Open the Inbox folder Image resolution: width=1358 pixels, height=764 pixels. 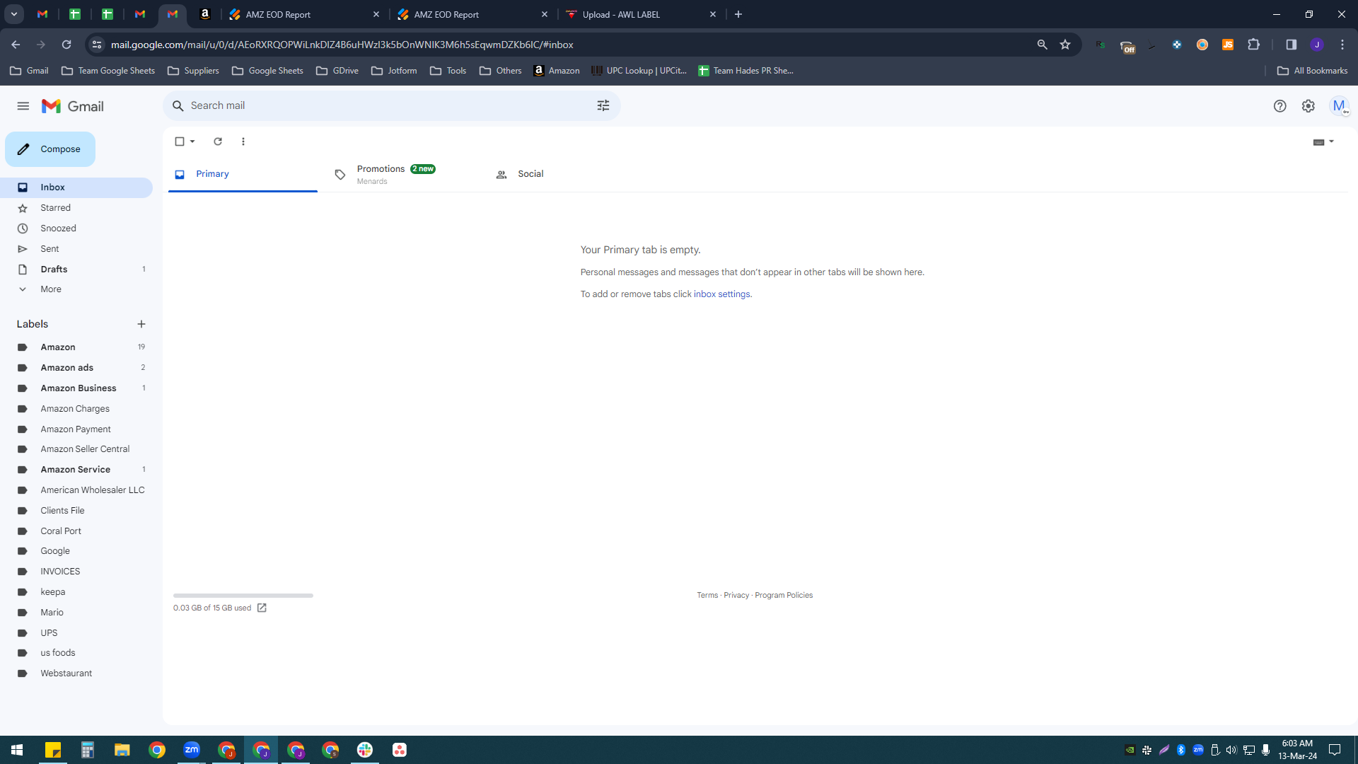click(76, 187)
